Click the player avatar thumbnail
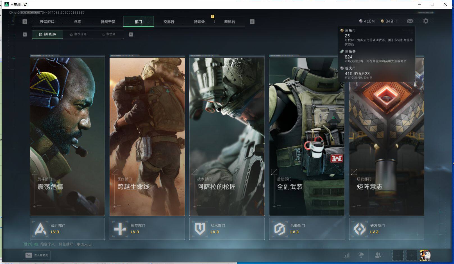Viewport: 454px width, 264px height. pos(425,255)
